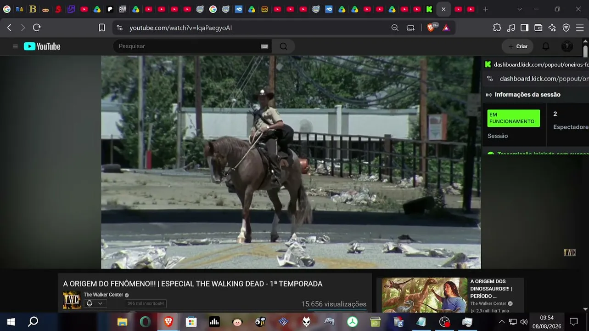Switch to the first Google tab
Viewport: 589px width, 331px height.
7,9
